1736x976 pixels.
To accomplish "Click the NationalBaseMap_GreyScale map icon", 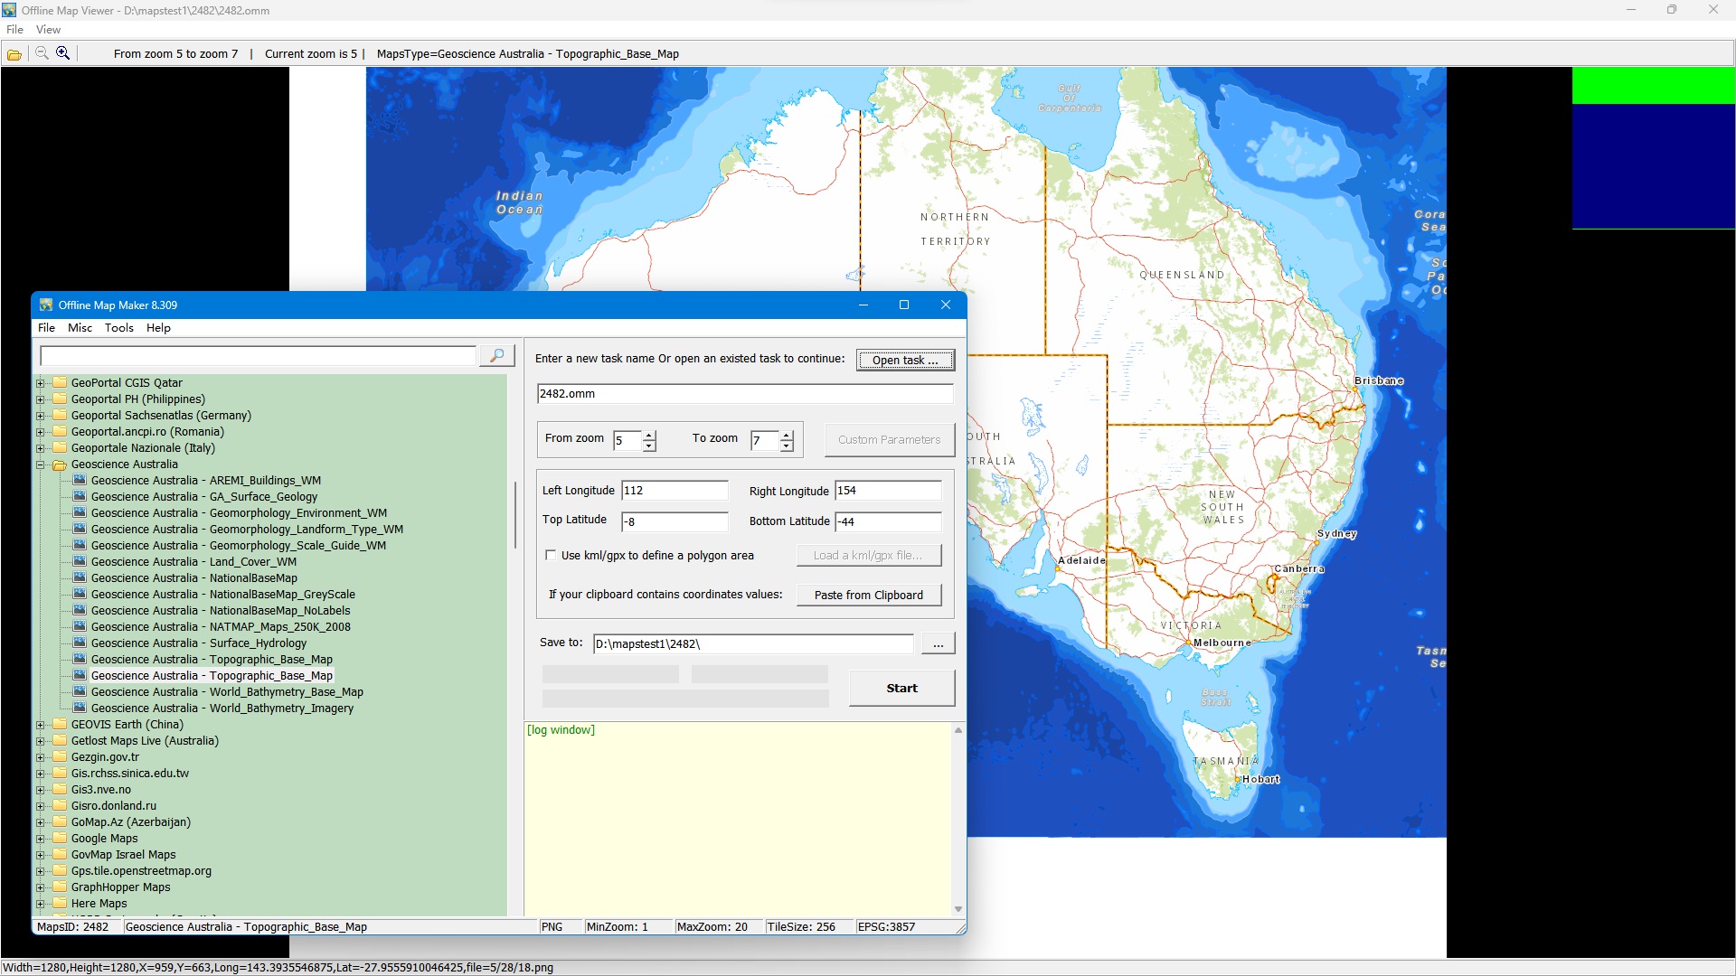I will [x=80, y=594].
